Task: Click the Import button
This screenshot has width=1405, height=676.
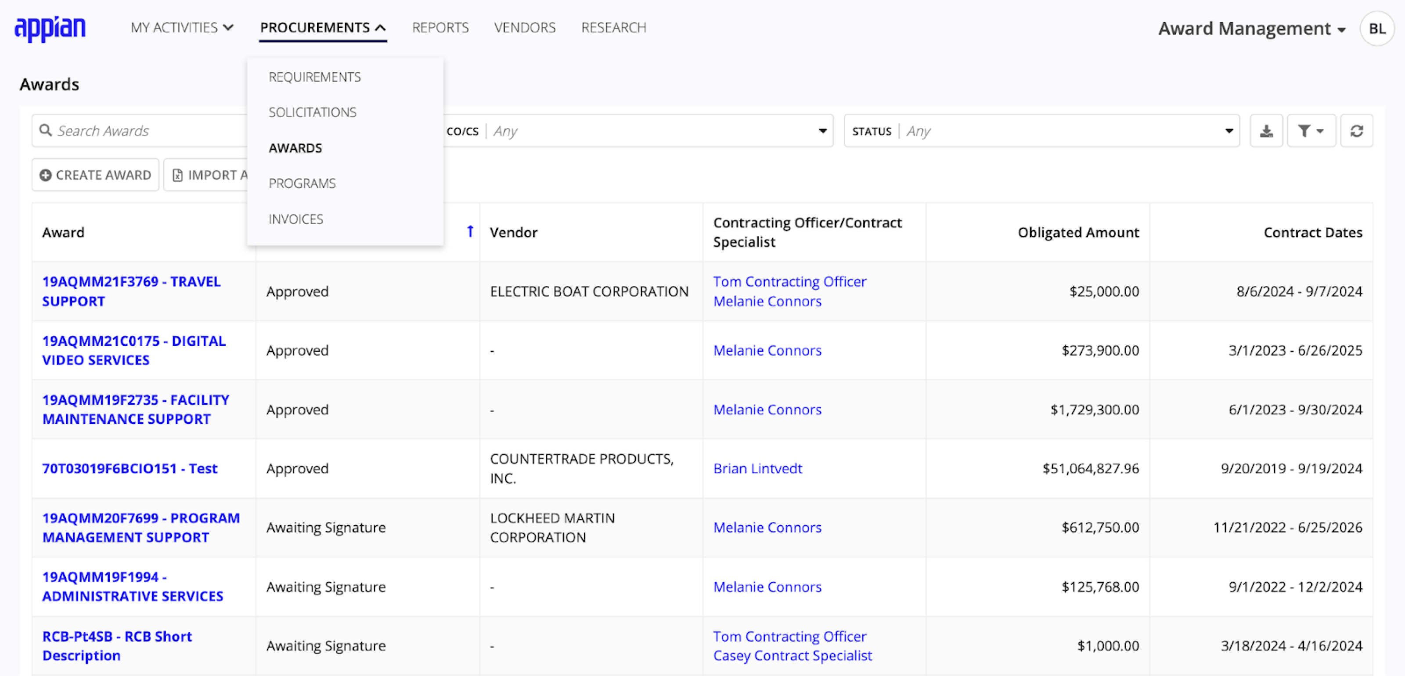Action: [206, 175]
